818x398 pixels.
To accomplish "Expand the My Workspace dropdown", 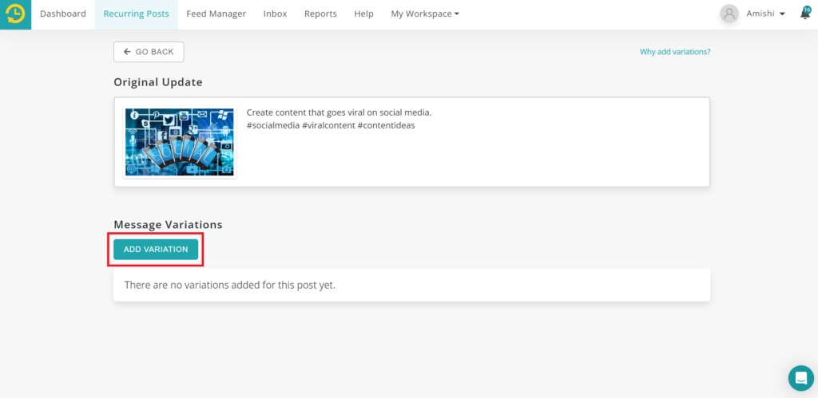I will coord(425,14).
